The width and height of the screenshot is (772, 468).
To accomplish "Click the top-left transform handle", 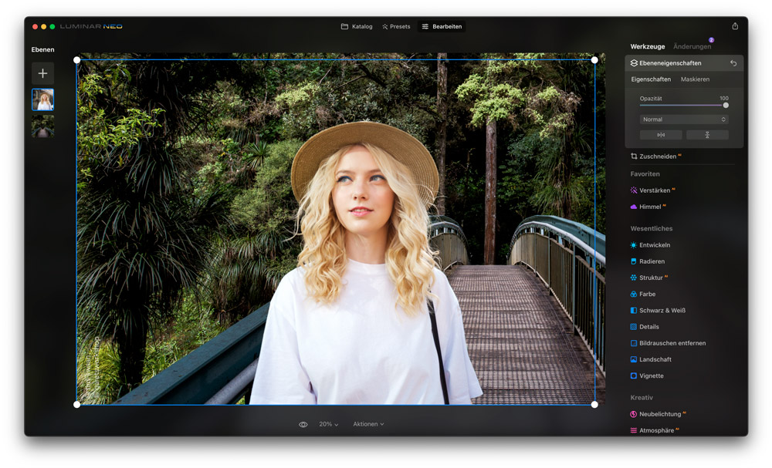I will coord(76,60).
